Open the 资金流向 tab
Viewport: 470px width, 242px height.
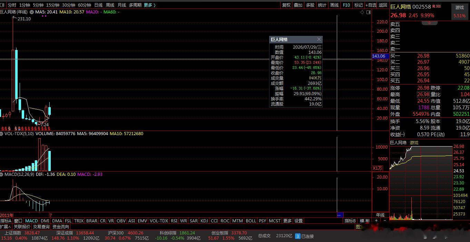tap(61, 227)
